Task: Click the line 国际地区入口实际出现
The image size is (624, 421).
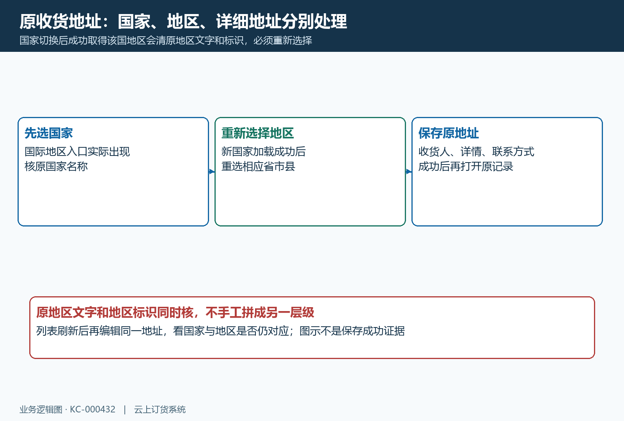Action: tap(77, 152)
